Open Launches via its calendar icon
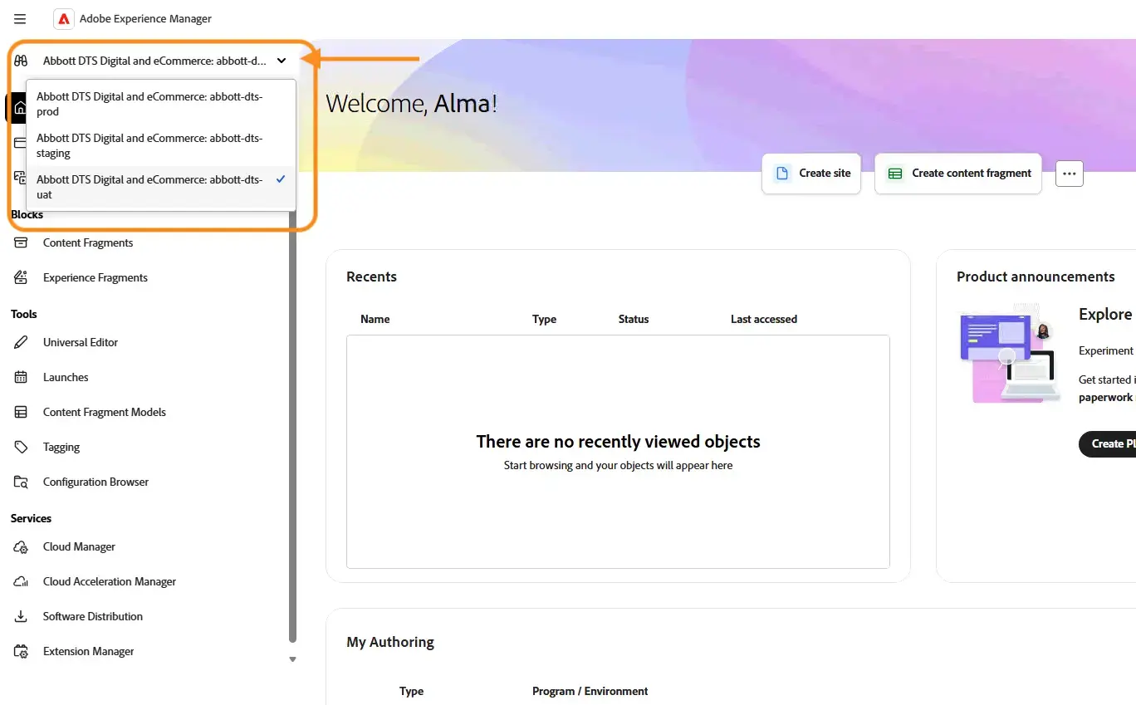 tap(22, 377)
